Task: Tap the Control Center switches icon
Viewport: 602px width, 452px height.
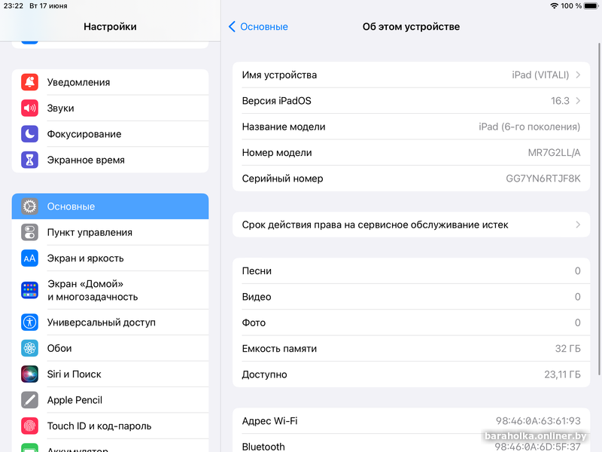Action: (x=29, y=233)
